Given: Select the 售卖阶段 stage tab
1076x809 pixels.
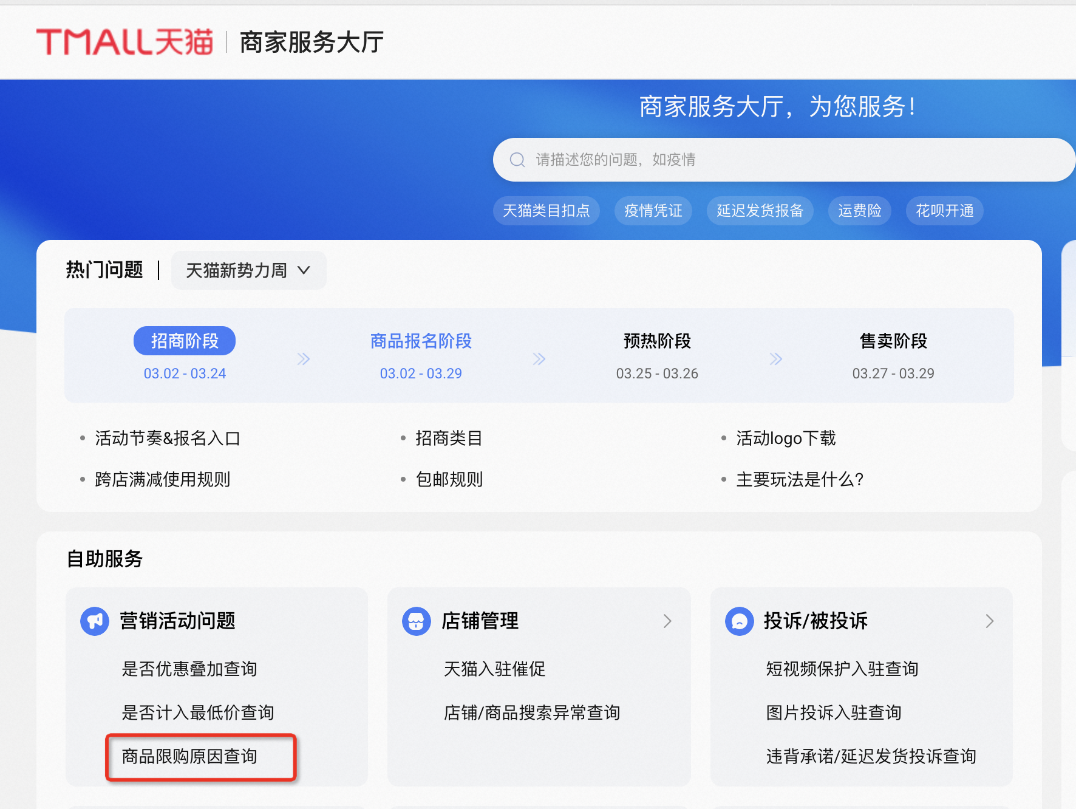Looking at the screenshot, I should (x=893, y=341).
